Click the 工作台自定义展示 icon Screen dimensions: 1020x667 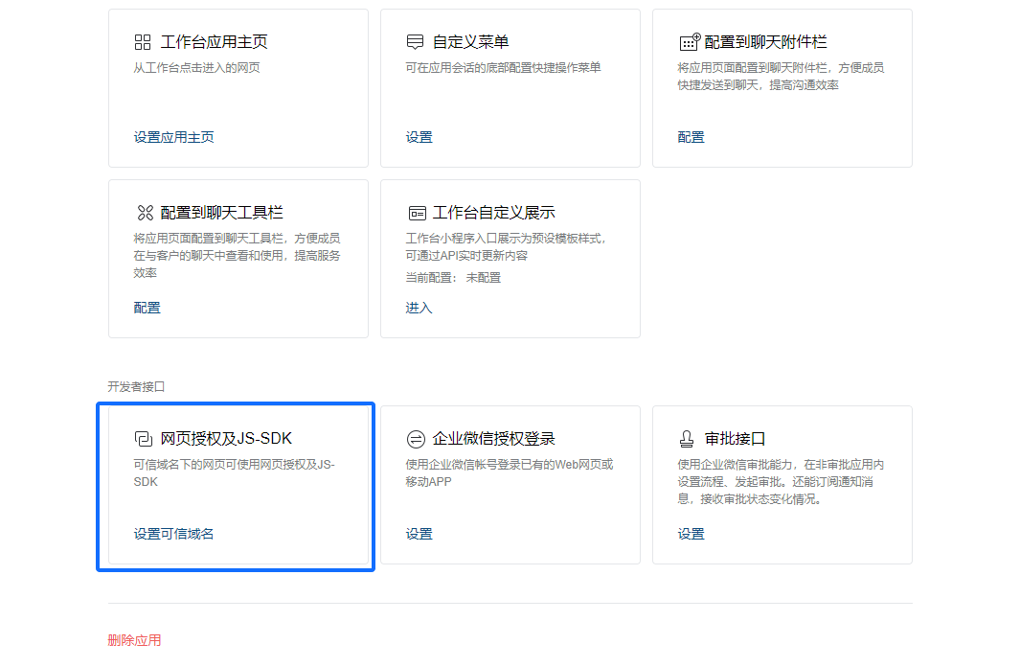[x=417, y=213]
